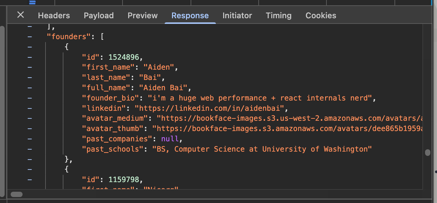The height and width of the screenshot is (203, 437).
Task: Click the founder_bio text about react internals
Action: (x=259, y=98)
